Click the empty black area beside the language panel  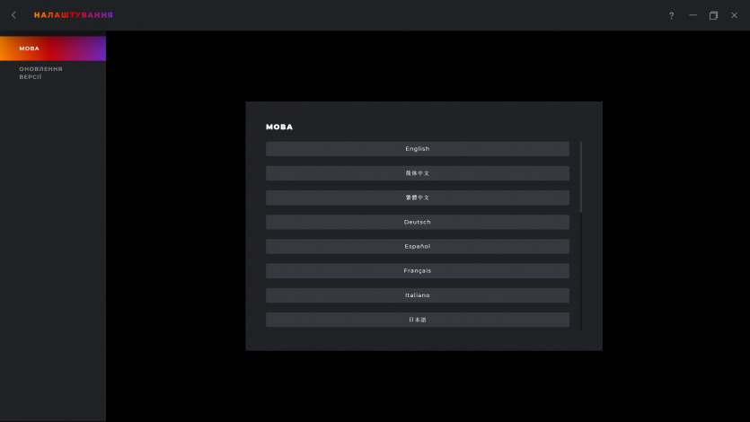point(175,224)
